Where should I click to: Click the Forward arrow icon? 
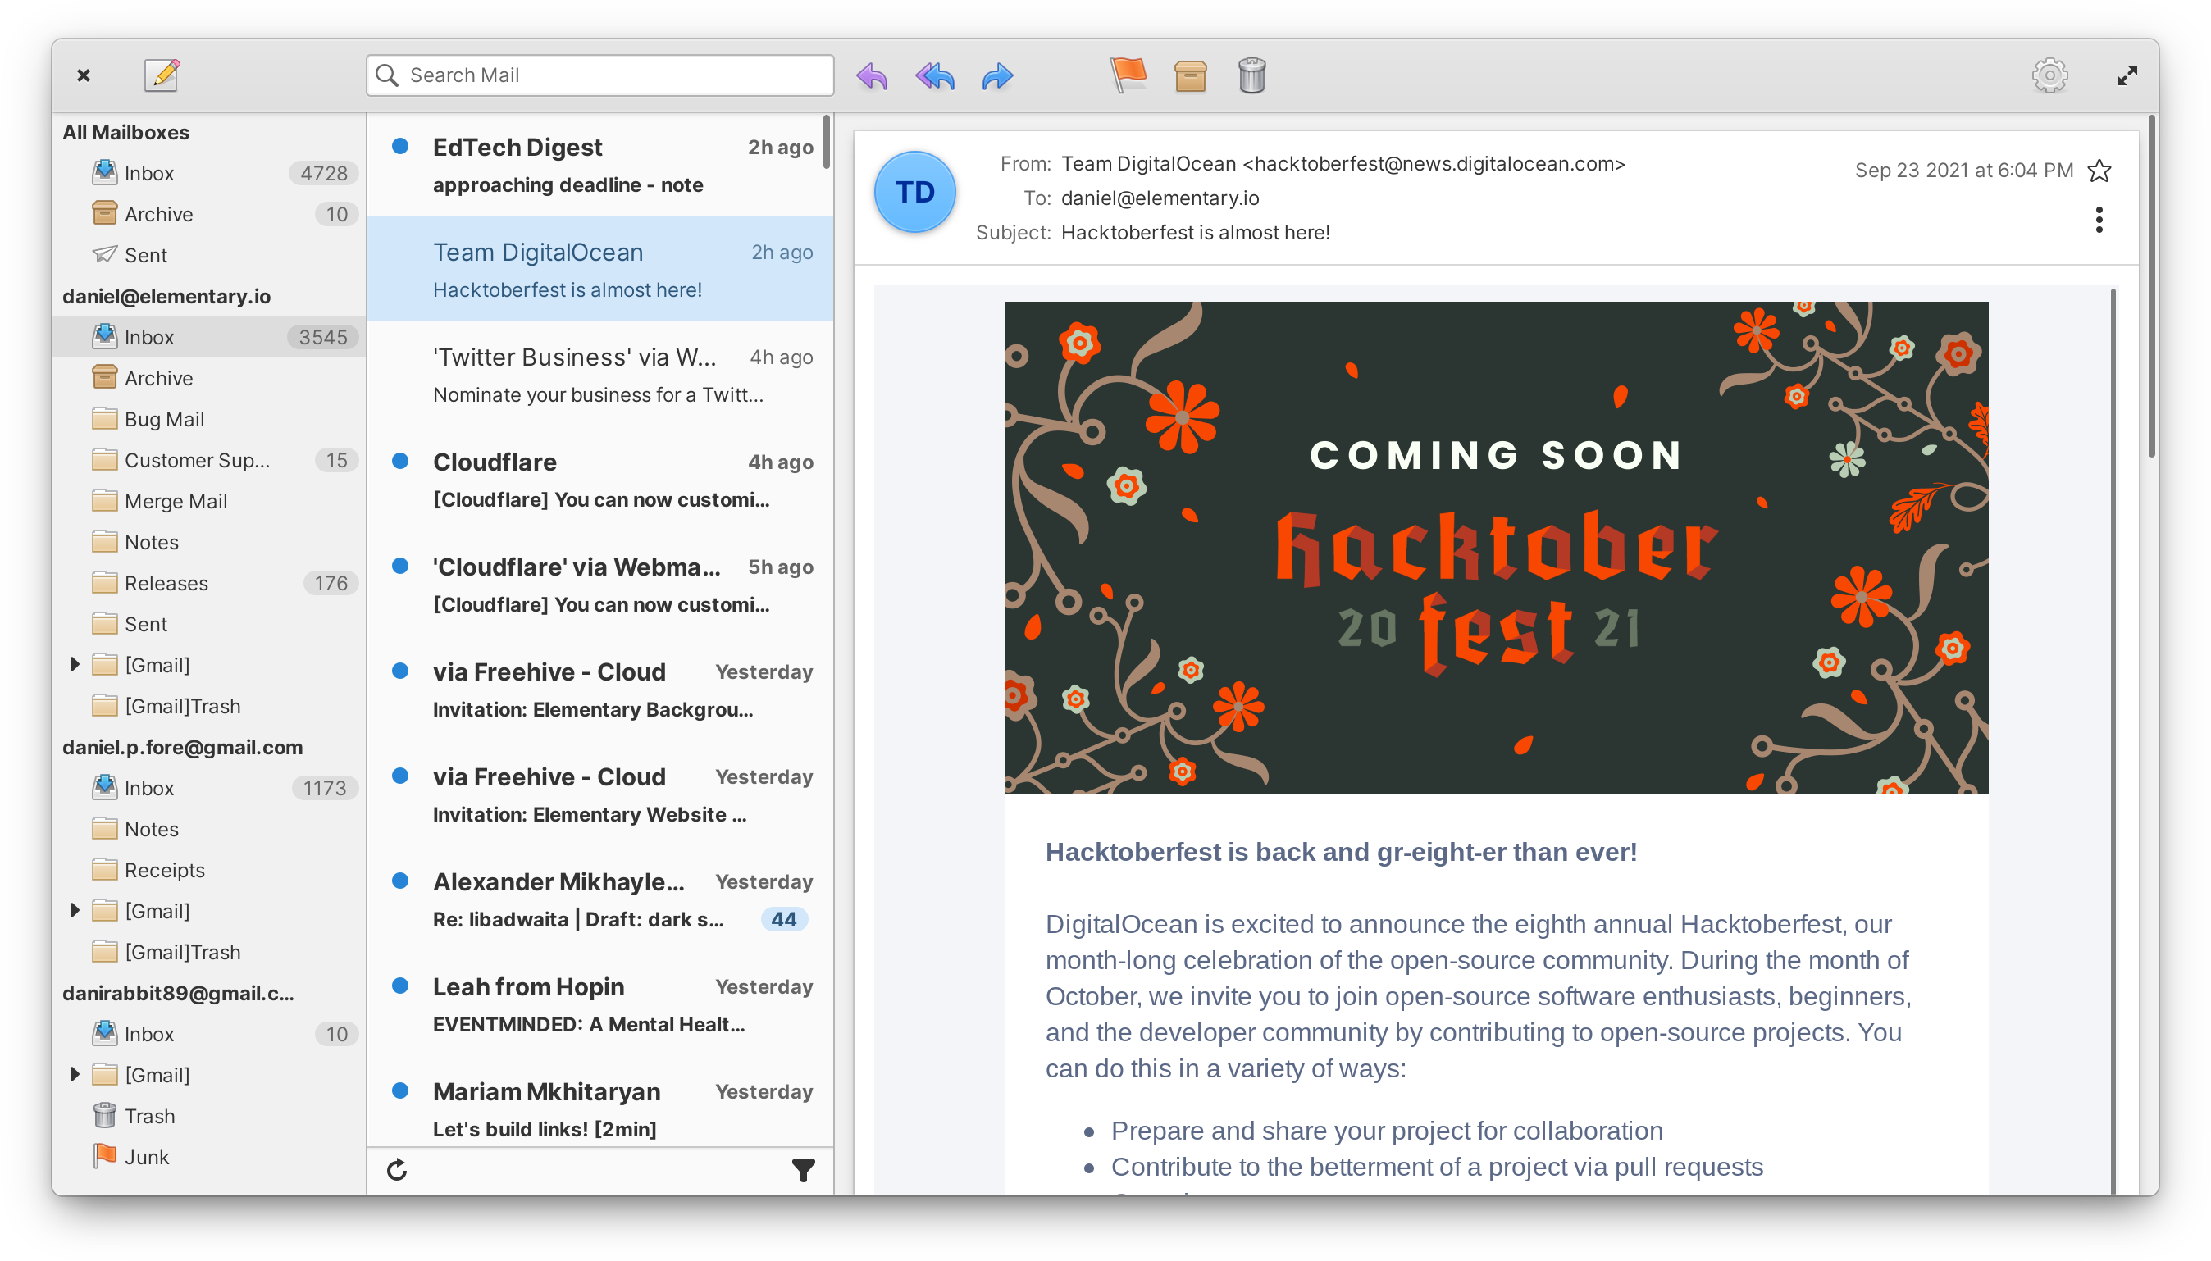998,76
